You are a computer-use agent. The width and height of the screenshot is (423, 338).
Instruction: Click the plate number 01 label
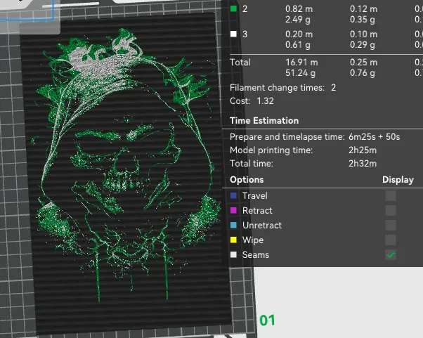[x=267, y=320]
